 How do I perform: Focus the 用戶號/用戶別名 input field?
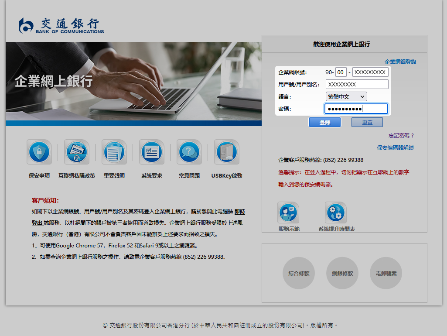coord(357,84)
